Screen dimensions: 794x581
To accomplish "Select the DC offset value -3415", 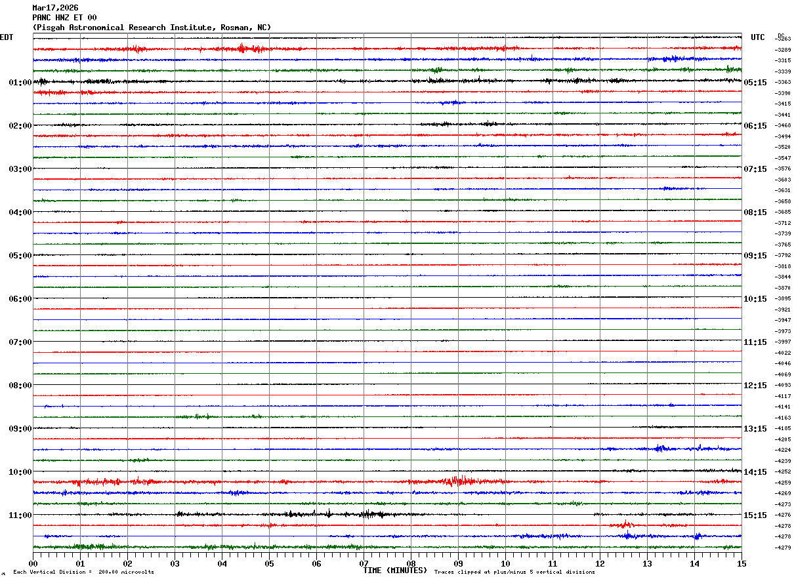I will pos(783,104).
